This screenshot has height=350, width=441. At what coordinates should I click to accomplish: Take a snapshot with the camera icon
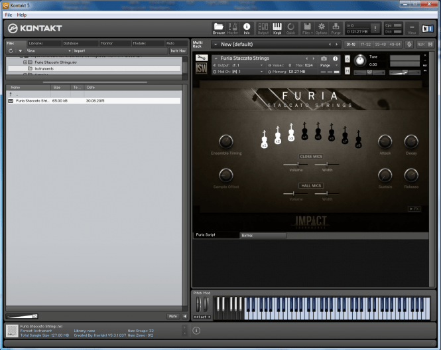pyautogui.click(x=324, y=58)
